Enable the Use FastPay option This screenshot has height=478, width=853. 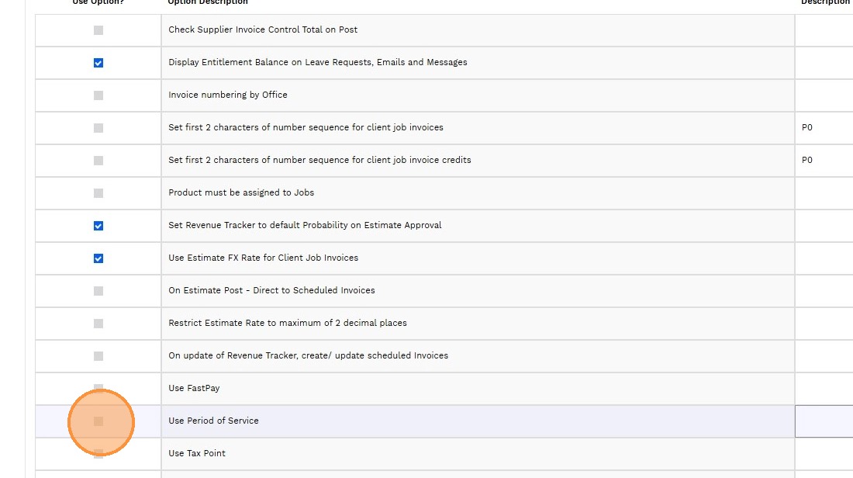pos(98,388)
